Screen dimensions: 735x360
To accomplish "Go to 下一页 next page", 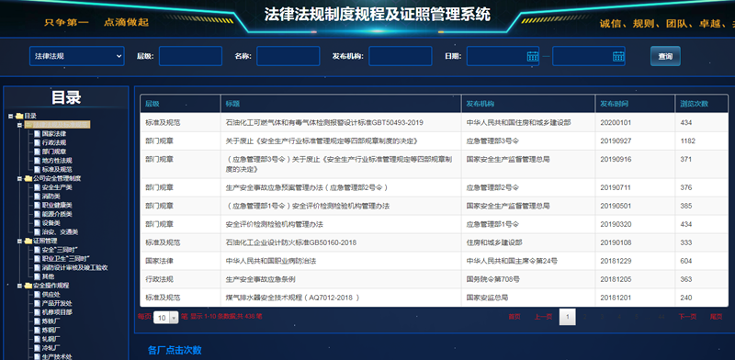I will [687, 317].
